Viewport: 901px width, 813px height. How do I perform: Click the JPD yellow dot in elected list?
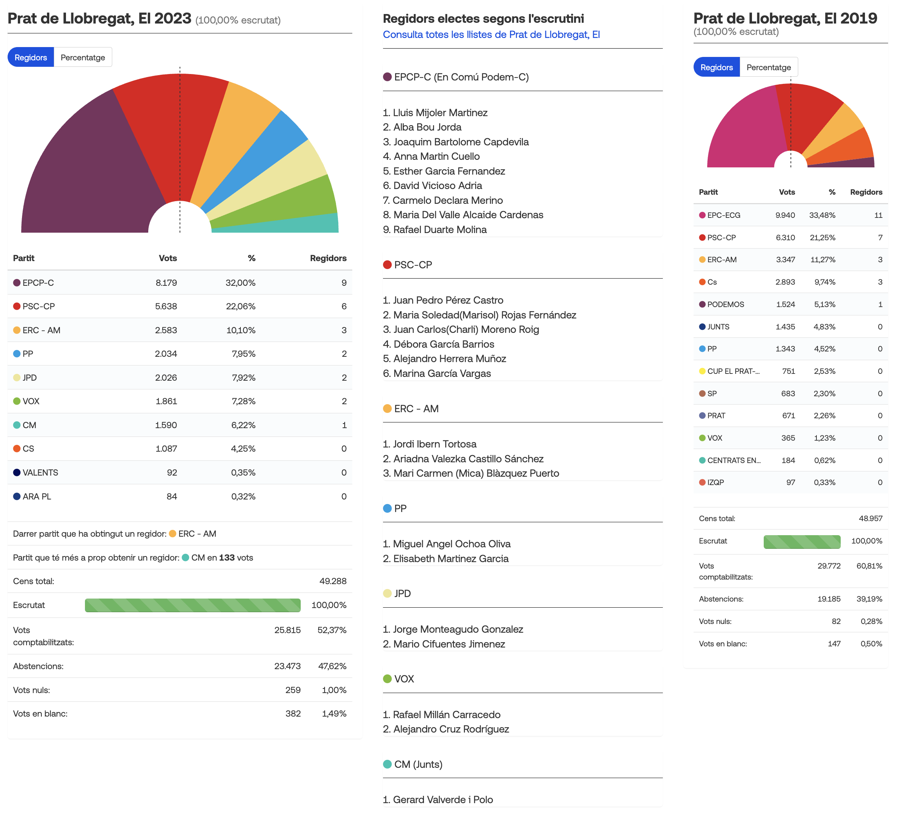click(x=387, y=594)
